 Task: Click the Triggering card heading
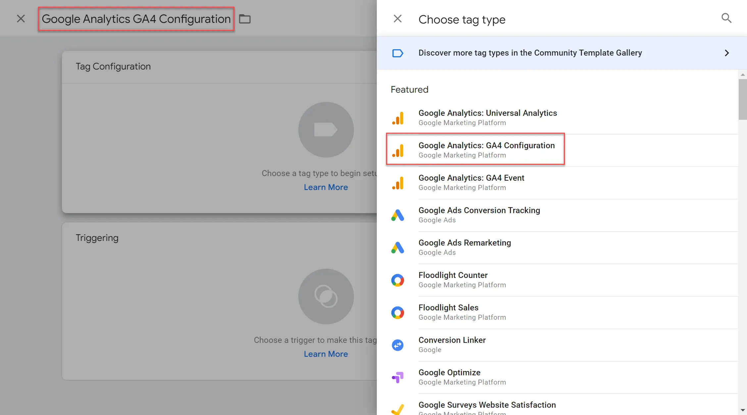point(97,238)
